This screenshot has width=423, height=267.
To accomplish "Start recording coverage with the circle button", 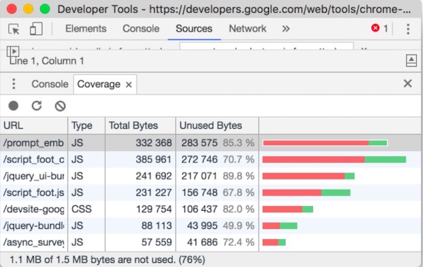I will pos(13,106).
